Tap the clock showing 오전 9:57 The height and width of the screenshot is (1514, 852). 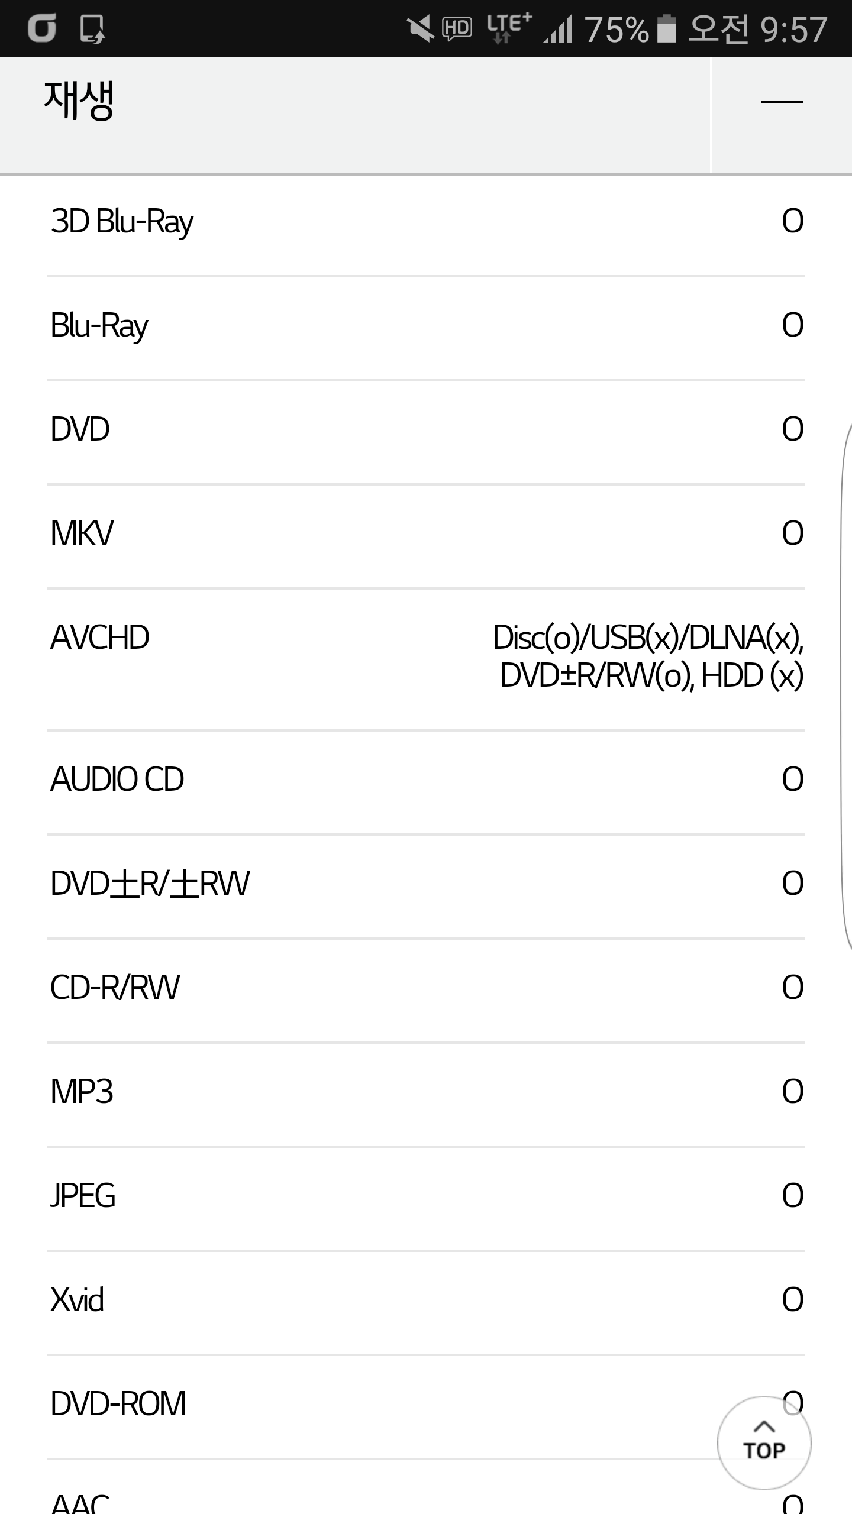click(x=757, y=29)
